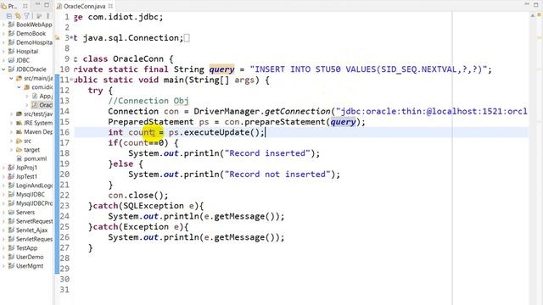Click the com.idiot package icon
The height and width of the screenshot is (305, 543).
coord(26,87)
